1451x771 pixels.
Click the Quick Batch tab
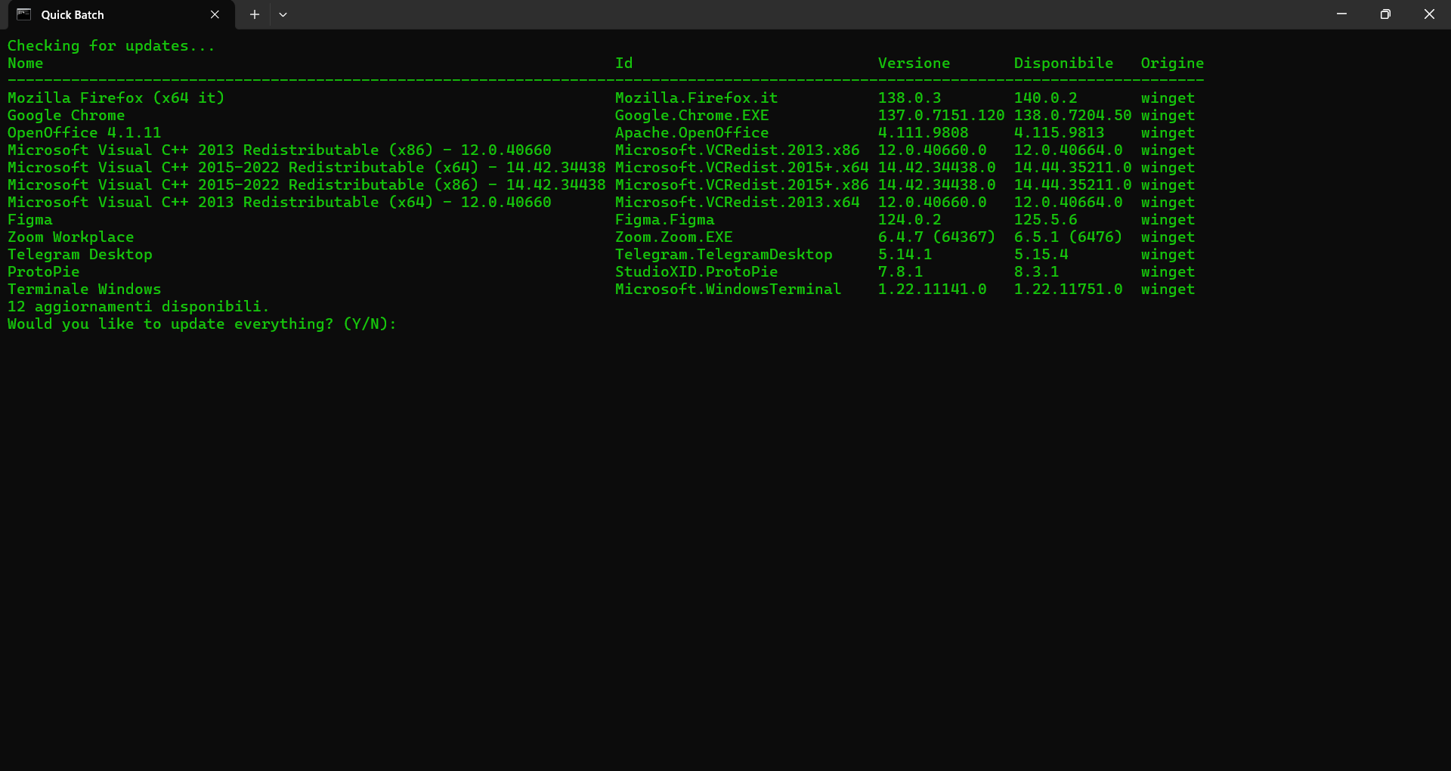[x=121, y=15]
